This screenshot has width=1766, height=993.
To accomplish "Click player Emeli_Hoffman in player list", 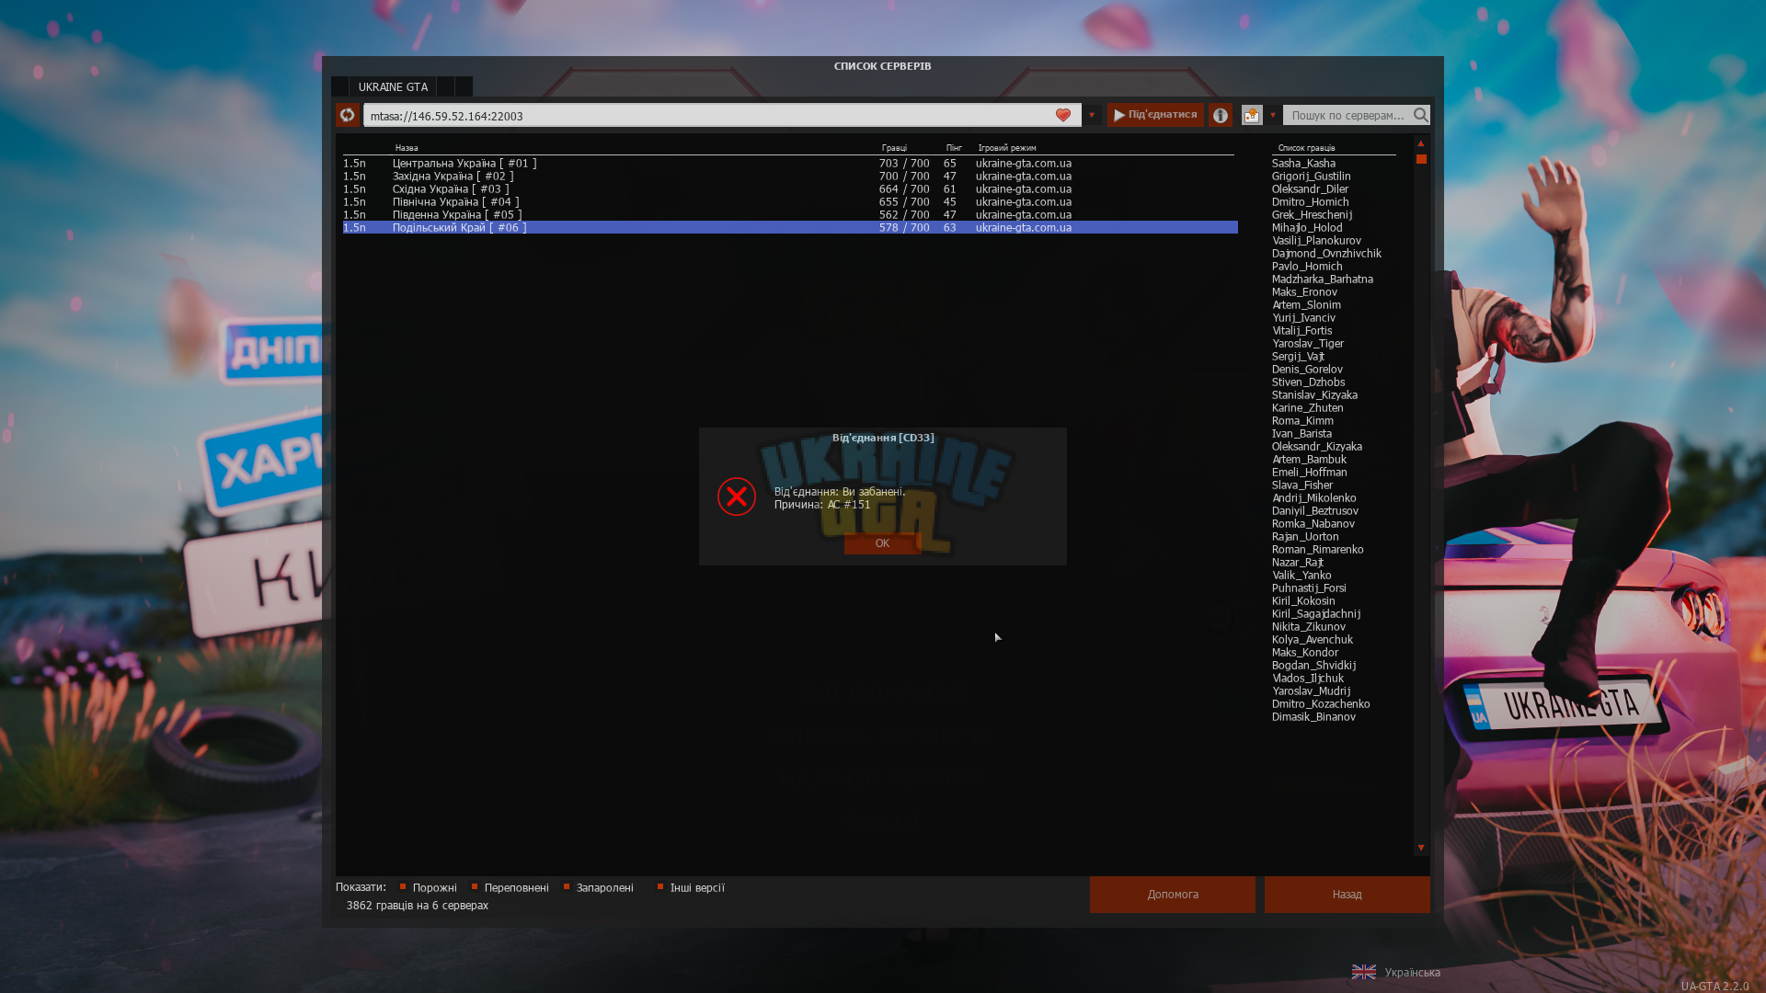I will 1310,472.
